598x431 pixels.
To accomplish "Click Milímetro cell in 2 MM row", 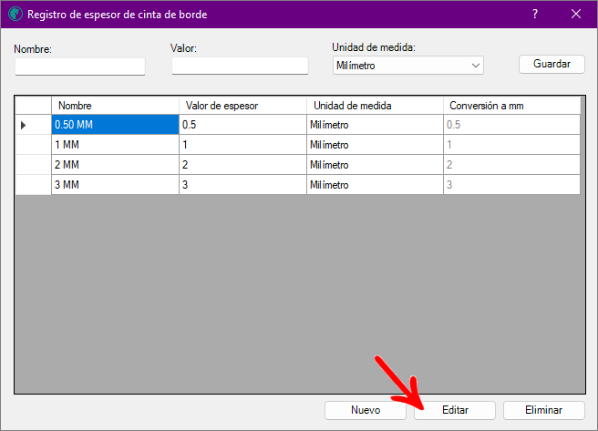I will pyautogui.click(x=375, y=165).
